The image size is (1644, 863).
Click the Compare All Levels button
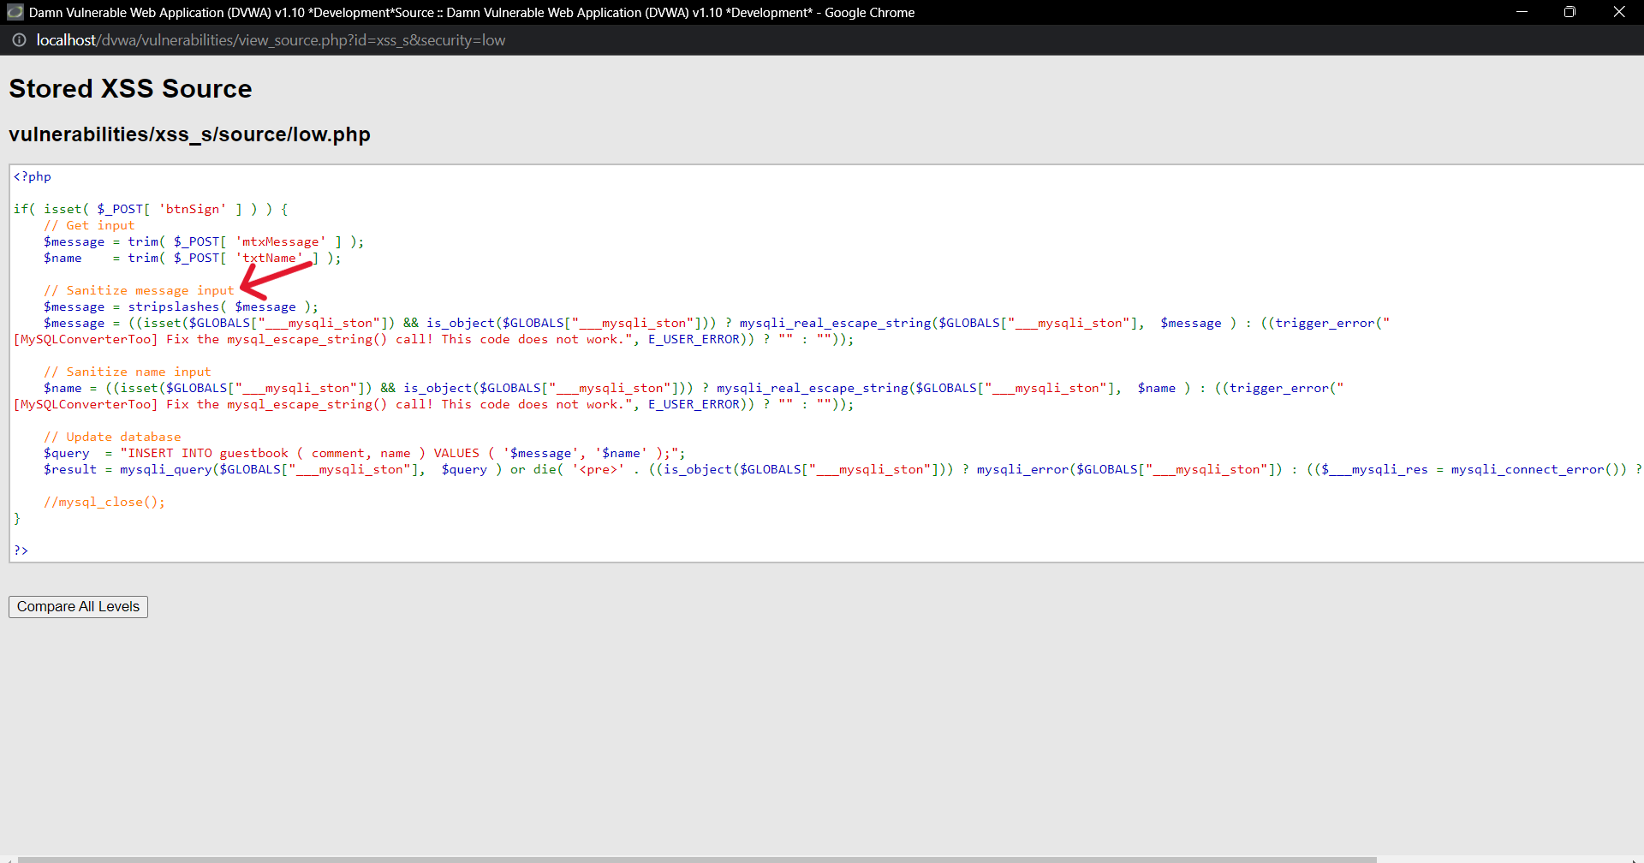(77, 606)
